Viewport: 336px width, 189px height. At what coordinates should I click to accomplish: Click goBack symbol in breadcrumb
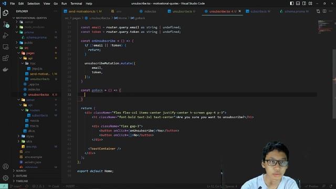point(140,18)
